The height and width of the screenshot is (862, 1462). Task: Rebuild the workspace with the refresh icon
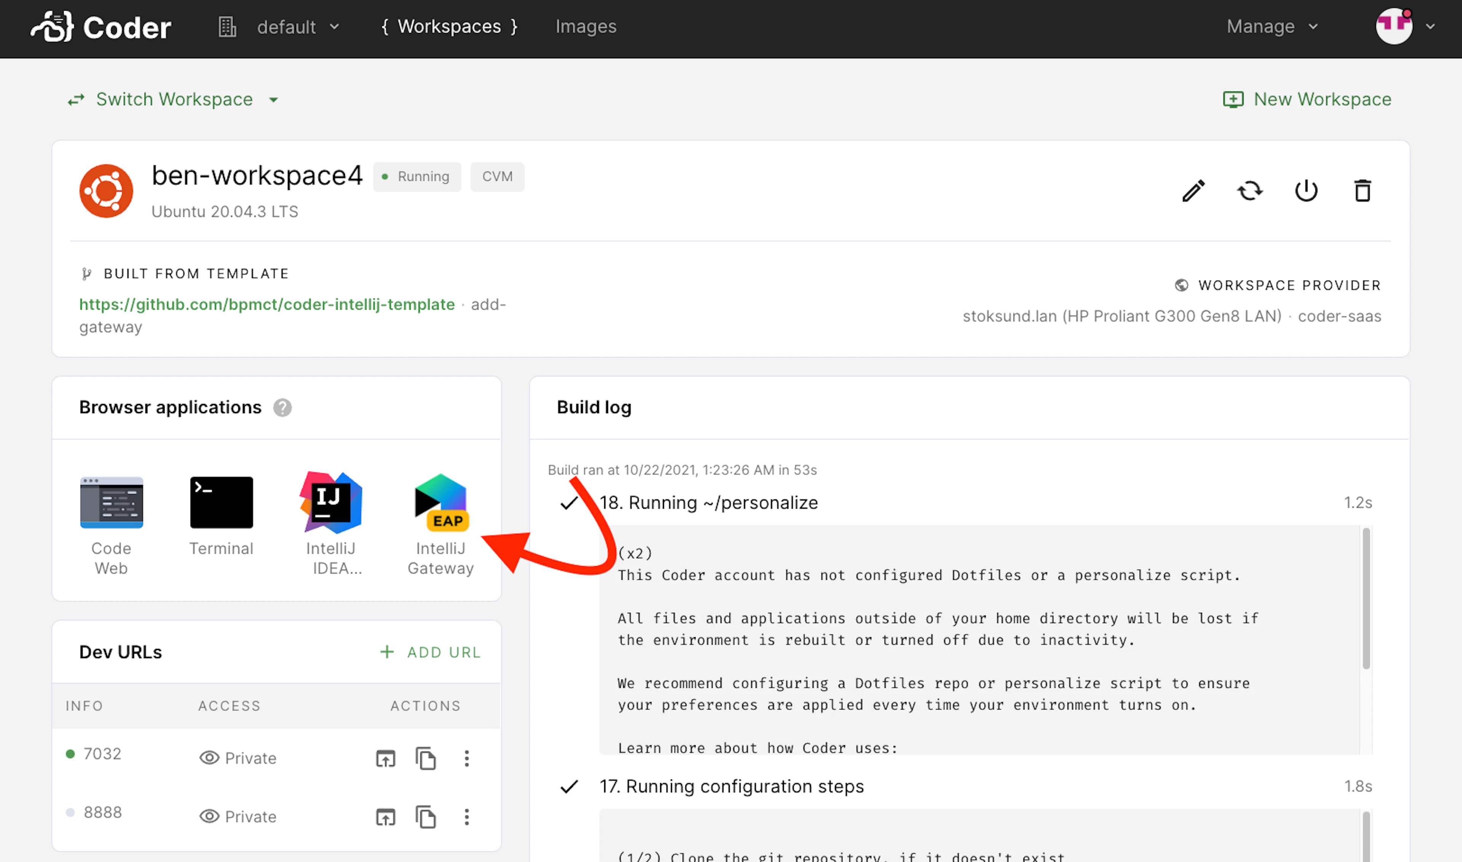pos(1250,191)
